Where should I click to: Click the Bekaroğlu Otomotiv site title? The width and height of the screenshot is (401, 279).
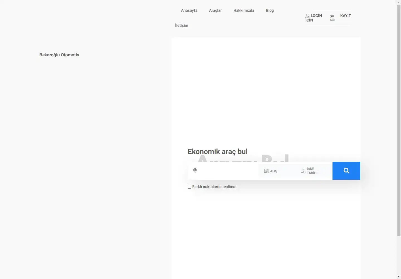59,55
